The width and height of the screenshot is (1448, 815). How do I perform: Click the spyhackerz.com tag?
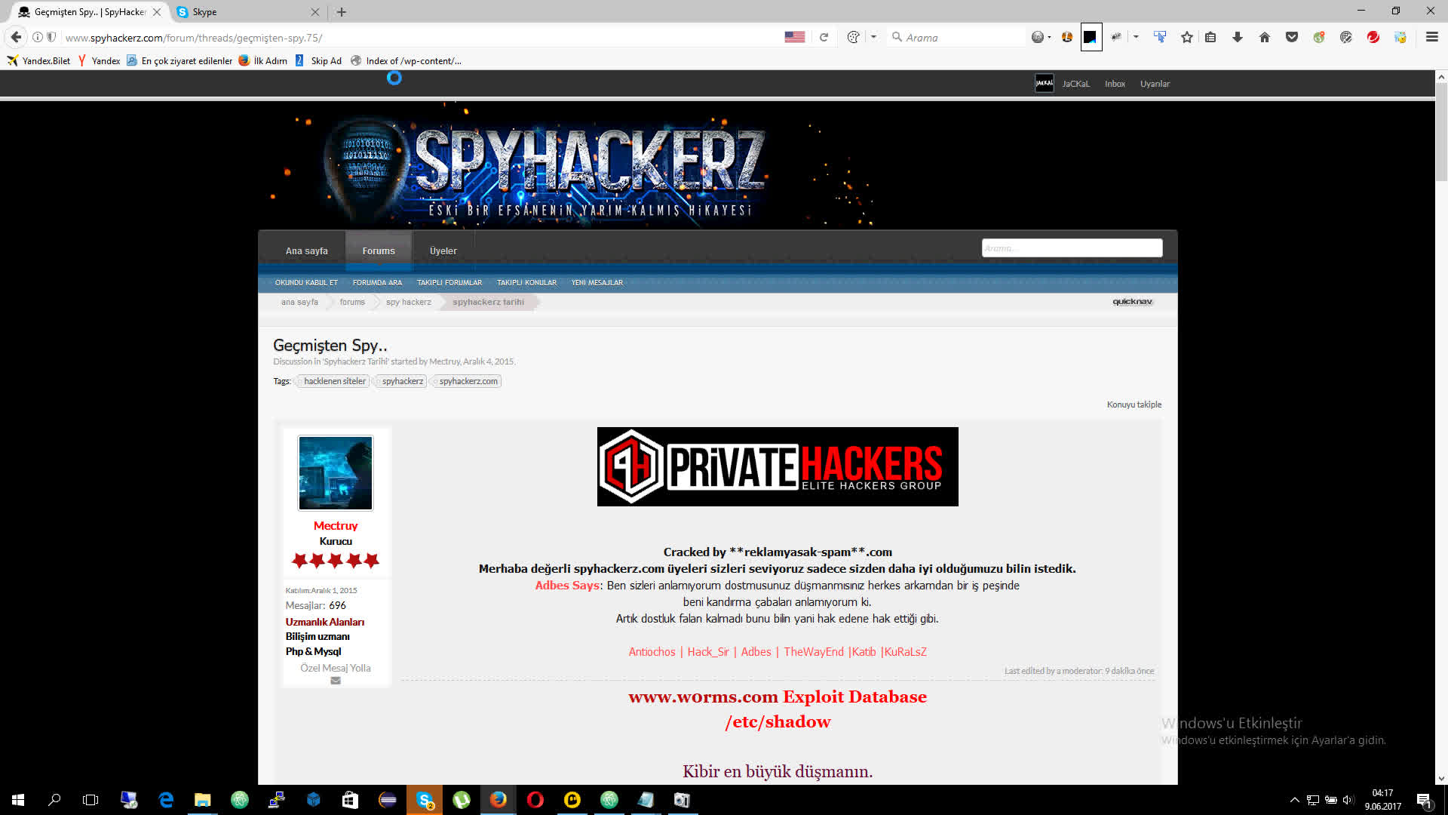click(468, 381)
